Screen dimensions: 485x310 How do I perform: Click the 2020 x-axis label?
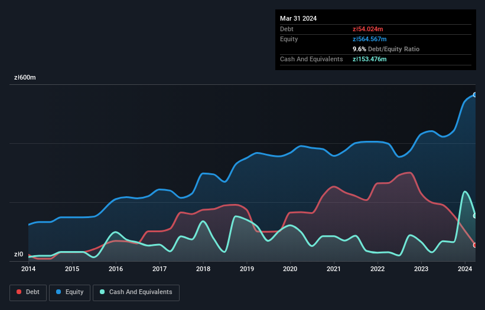coord(290,269)
